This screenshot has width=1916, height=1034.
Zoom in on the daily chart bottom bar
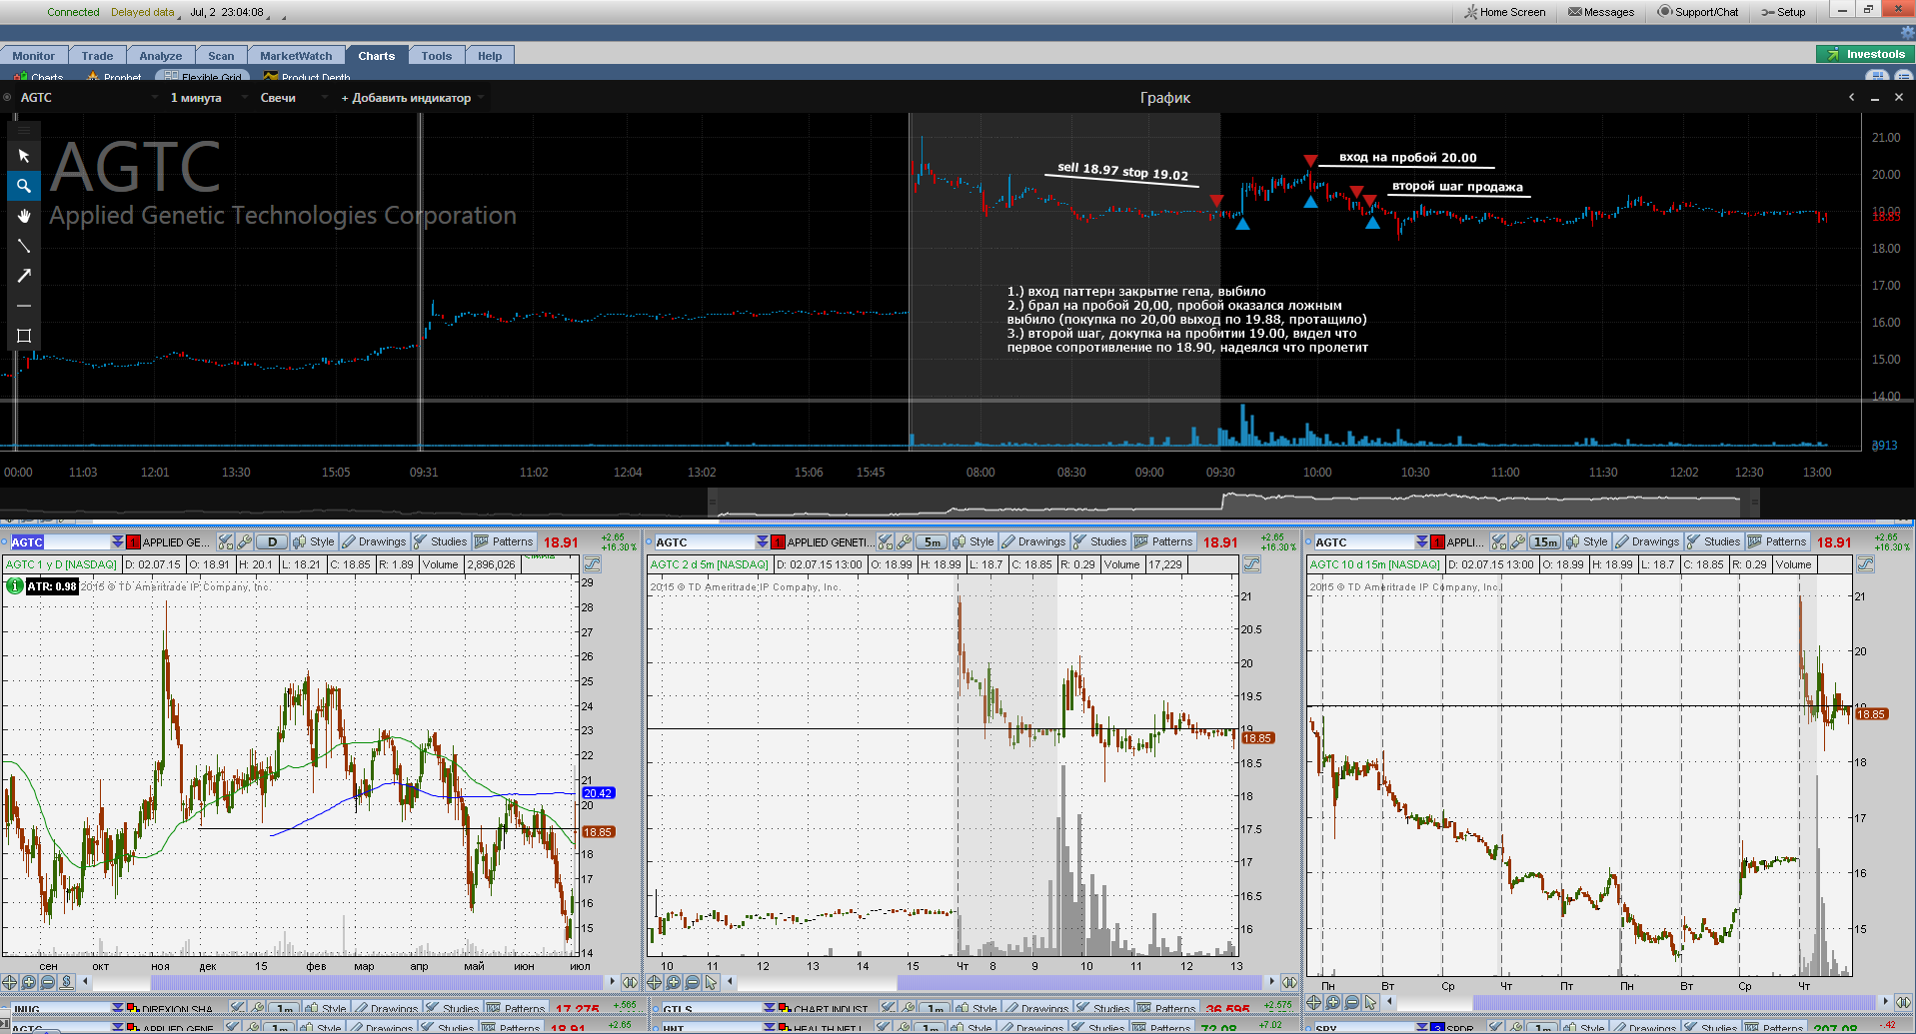pyautogui.click(x=28, y=982)
